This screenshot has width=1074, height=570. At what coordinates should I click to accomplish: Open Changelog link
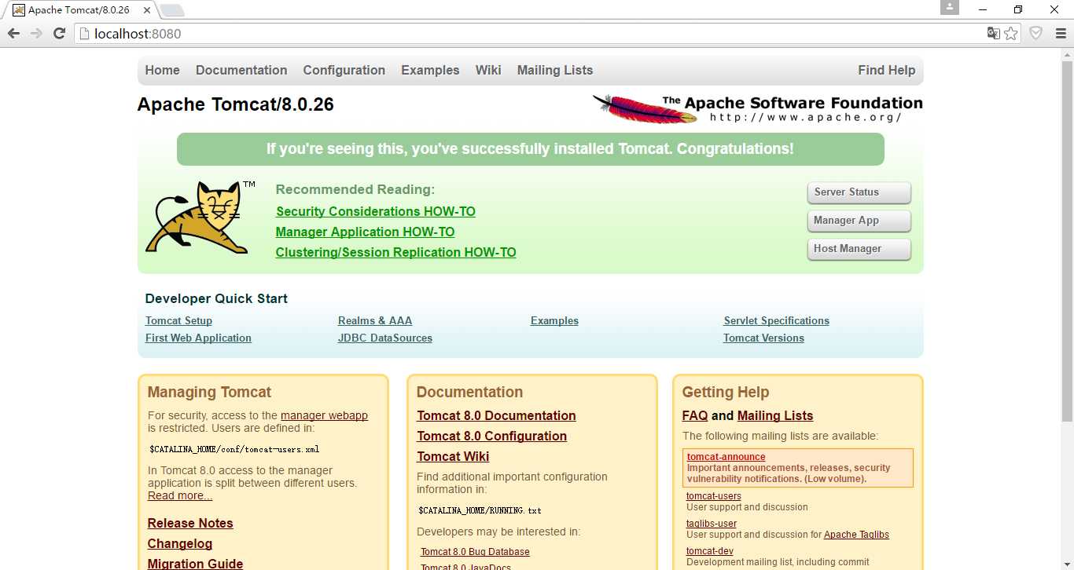(x=180, y=543)
